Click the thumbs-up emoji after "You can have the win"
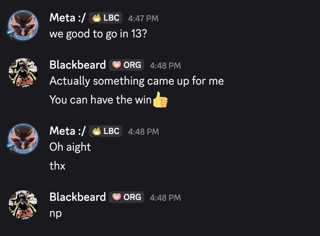The width and height of the screenshot is (320, 236). [x=160, y=99]
